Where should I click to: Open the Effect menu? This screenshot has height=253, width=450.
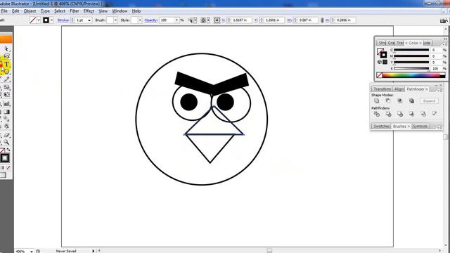[89, 11]
